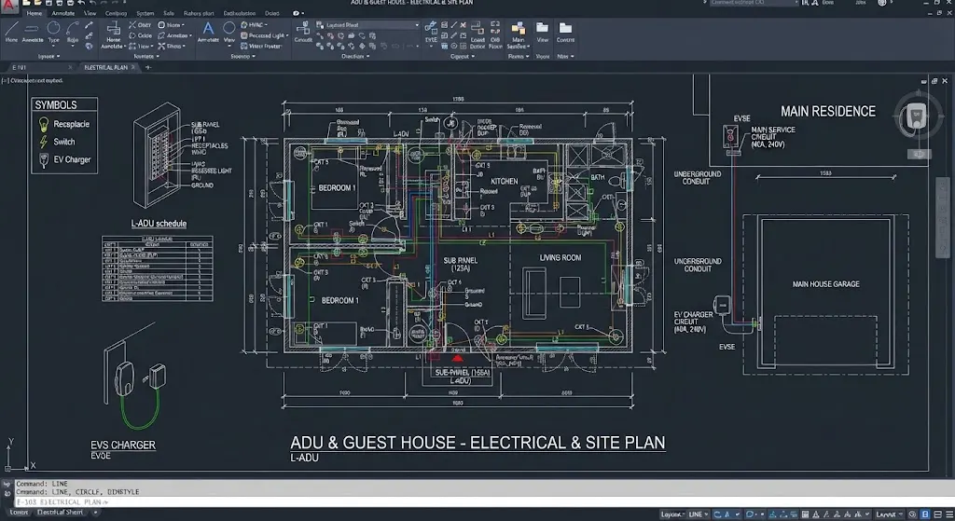The image size is (955, 521).
Task: Open the Layout workspace dropdown at far right of status bar
Action: click(889, 514)
